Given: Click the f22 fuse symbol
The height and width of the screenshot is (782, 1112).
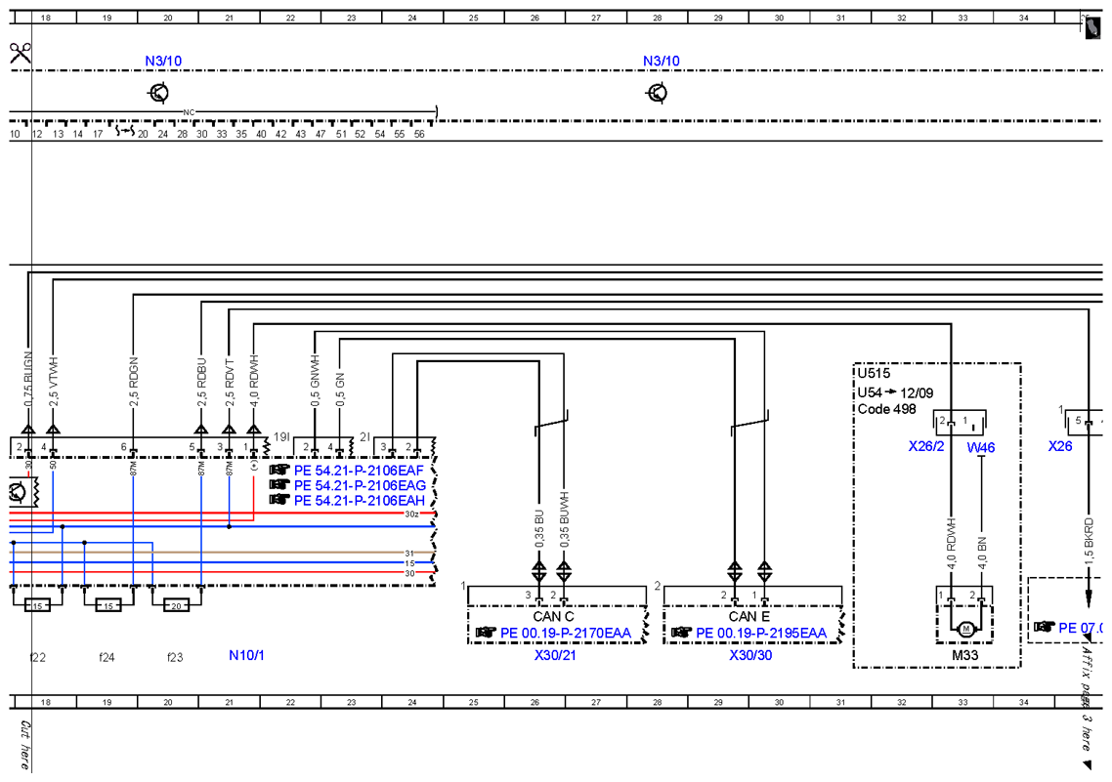Looking at the screenshot, I should (38, 605).
